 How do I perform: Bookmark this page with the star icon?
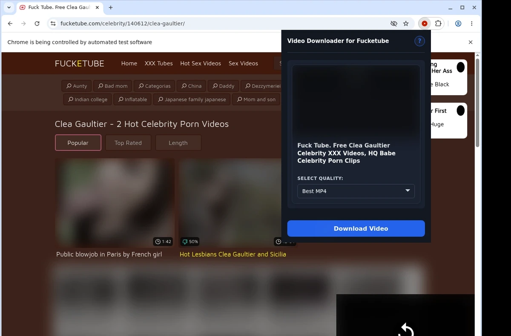[x=406, y=23]
